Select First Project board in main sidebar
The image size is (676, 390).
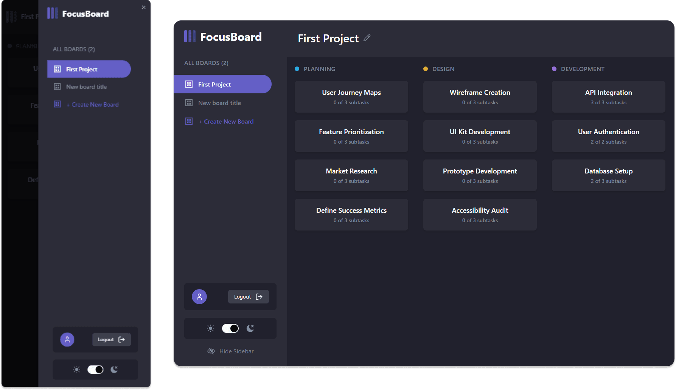pyautogui.click(x=222, y=84)
